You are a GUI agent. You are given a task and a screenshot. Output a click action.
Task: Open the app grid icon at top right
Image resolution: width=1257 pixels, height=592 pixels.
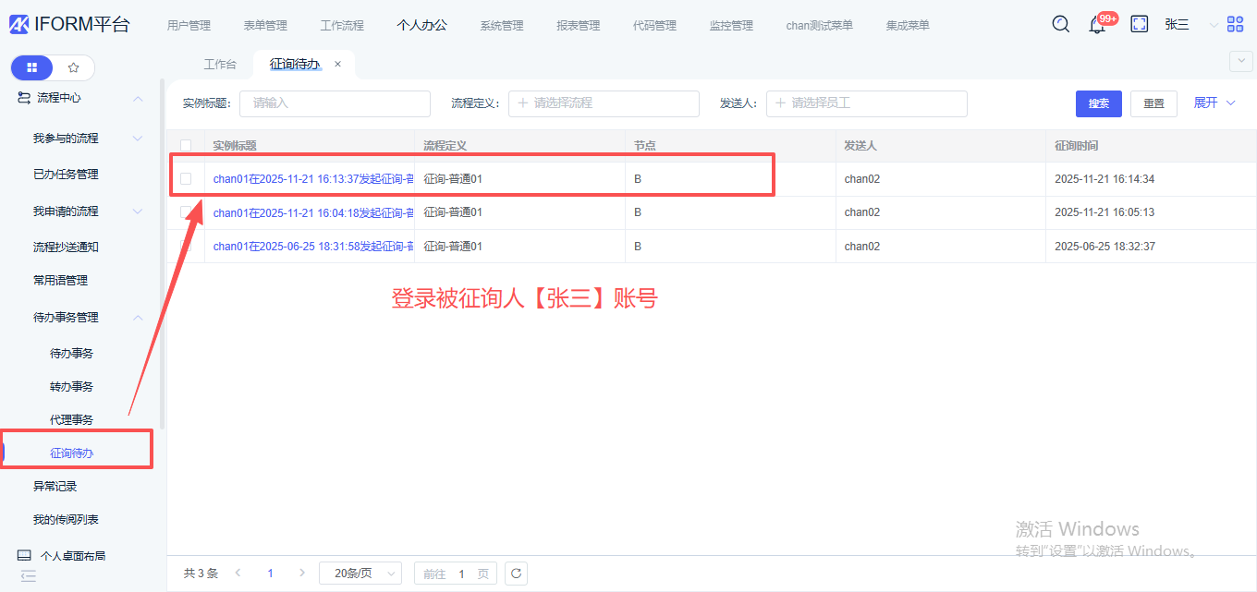click(1236, 24)
